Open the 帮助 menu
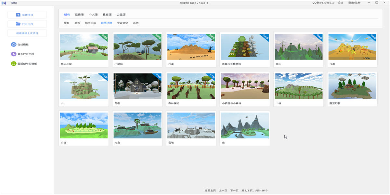390x195 pixels. (14, 3)
